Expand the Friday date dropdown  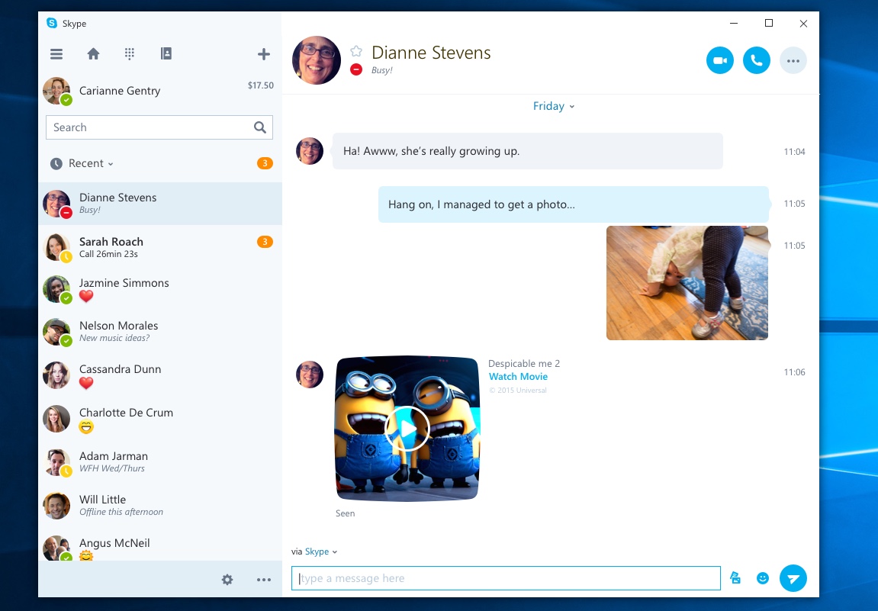pos(553,106)
